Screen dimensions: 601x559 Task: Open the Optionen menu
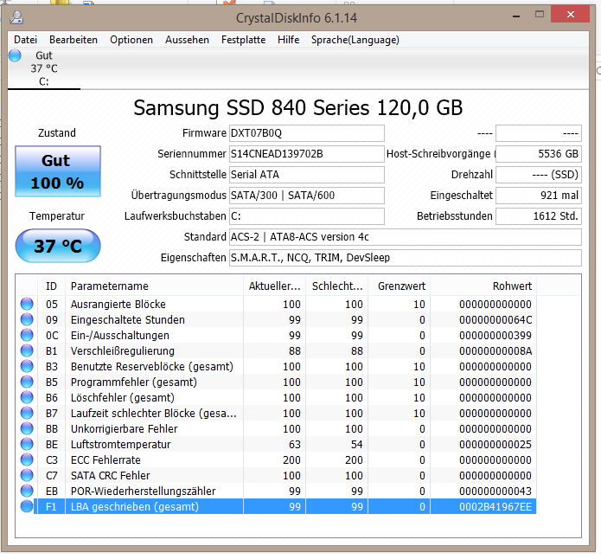point(131,40)
